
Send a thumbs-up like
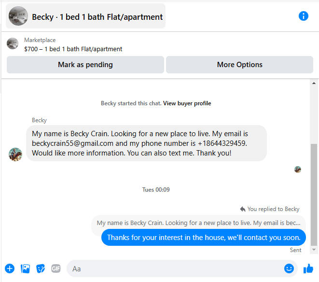(308, 268)
